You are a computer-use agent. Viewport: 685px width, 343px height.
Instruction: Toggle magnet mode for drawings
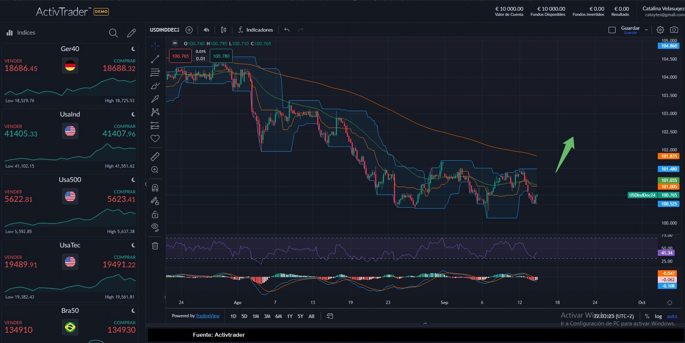point(155,188)
